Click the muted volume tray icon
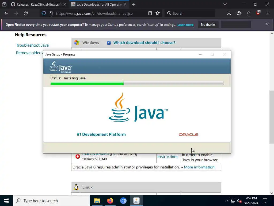274x206 pixels. [x=239, y=201]
